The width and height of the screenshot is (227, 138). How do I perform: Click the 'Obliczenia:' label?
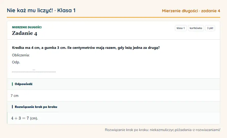coord(21,55)
